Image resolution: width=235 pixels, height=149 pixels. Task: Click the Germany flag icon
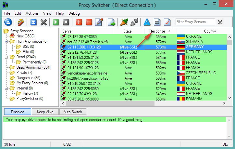pyautogui.click(x=180, y=47)
